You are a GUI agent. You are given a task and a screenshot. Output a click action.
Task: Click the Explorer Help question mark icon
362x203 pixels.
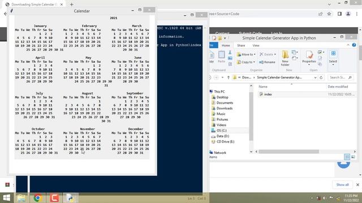(354, 45)
